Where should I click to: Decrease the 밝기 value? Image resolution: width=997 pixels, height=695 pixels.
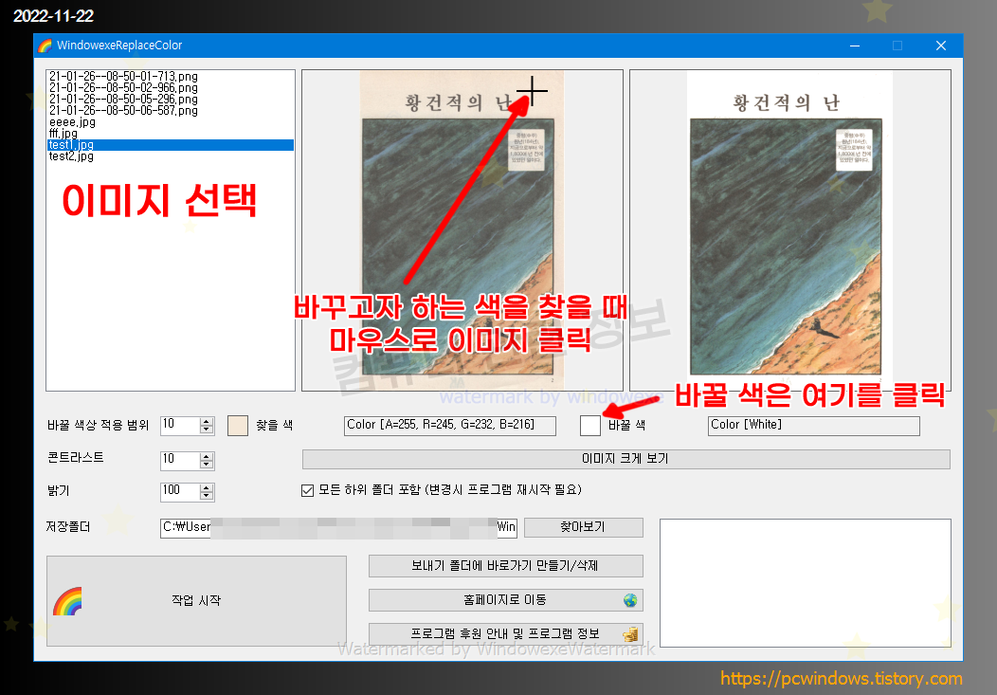coord(206,496)
